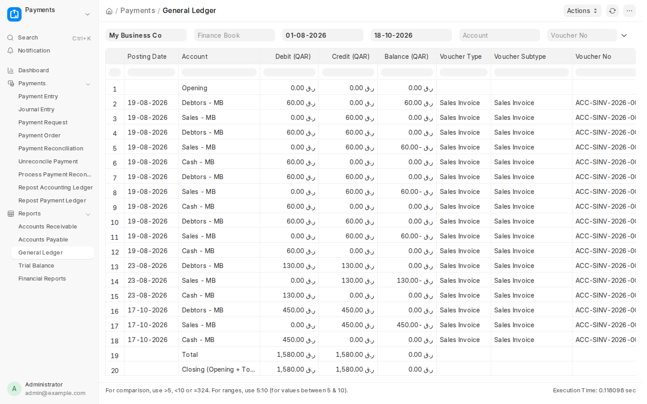Click the Company filter field

[146, 35]
